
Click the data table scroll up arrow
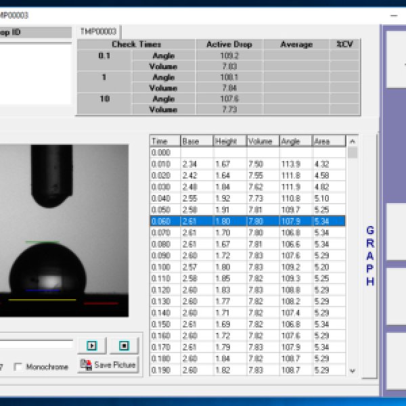352,141
